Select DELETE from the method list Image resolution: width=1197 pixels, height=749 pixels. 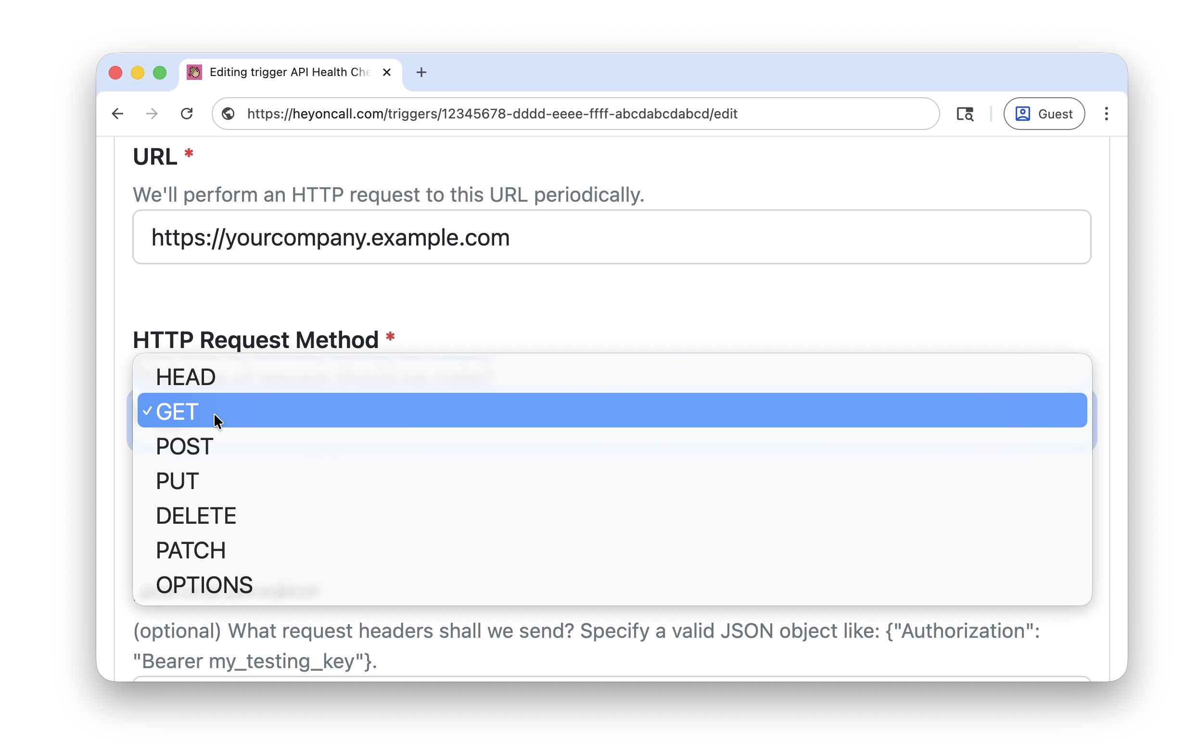tap(196, 515)
